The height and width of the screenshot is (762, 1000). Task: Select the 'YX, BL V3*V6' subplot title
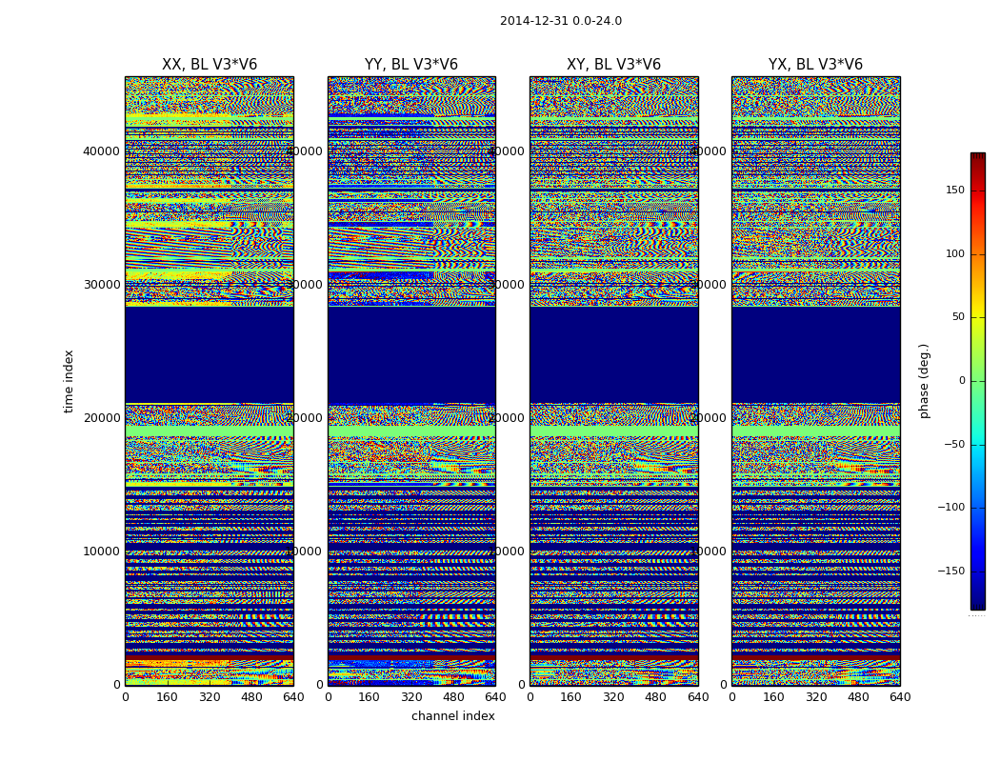[x=815, y=65]
